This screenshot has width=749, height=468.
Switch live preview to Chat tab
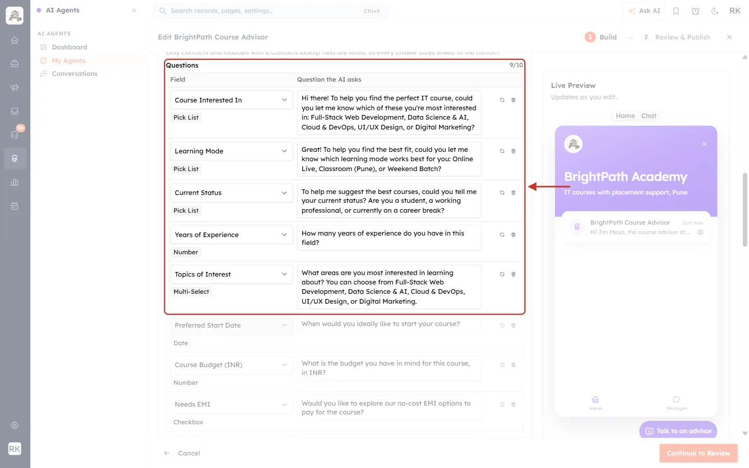click(x=649, y=116)
